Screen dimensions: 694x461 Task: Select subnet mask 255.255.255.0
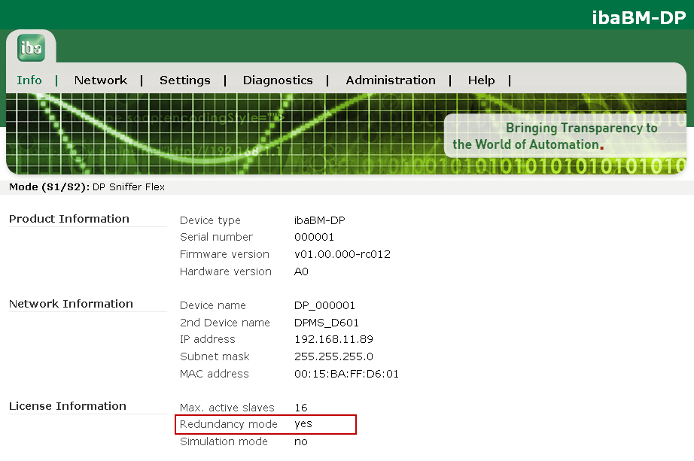pos(333,356)
